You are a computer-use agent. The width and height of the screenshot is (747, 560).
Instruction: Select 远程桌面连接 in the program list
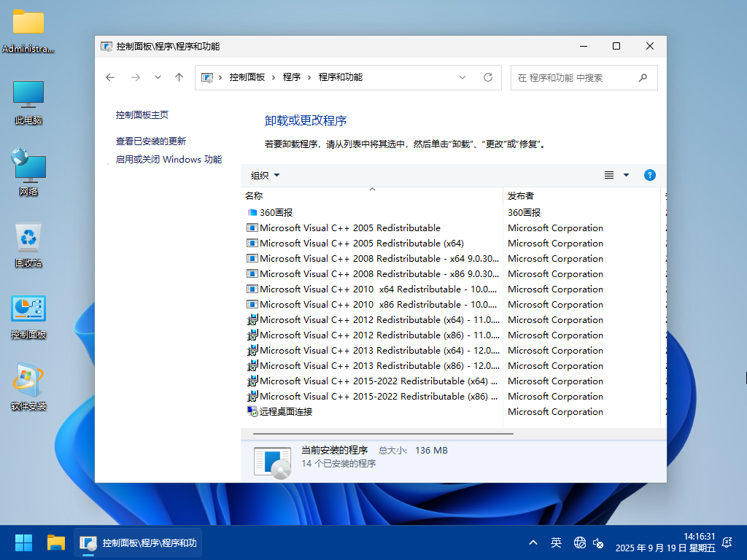(285, 412)
